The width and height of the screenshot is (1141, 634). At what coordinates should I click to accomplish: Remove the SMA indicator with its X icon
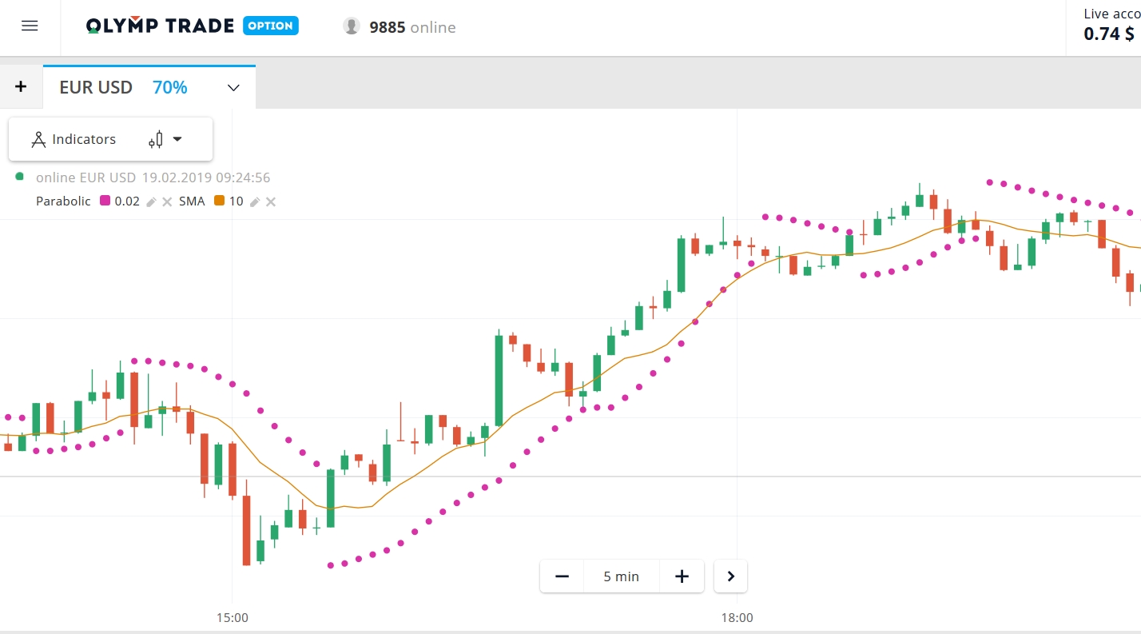click(x=270, y=201)
